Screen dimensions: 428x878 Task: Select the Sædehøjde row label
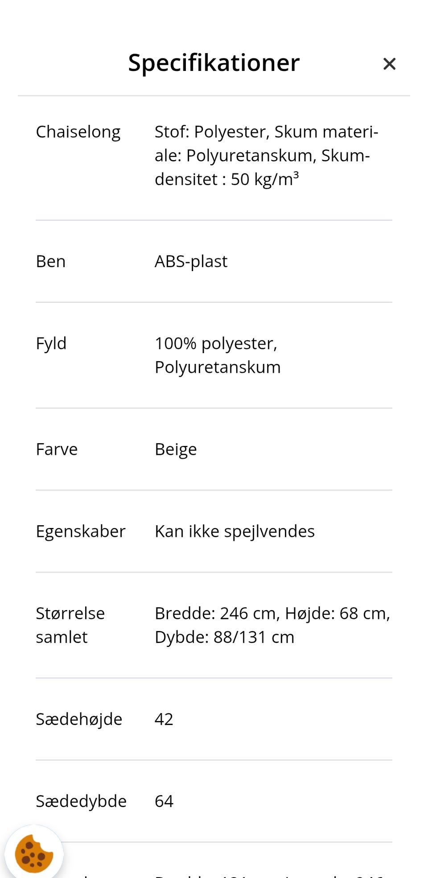[x=79, y=719]
